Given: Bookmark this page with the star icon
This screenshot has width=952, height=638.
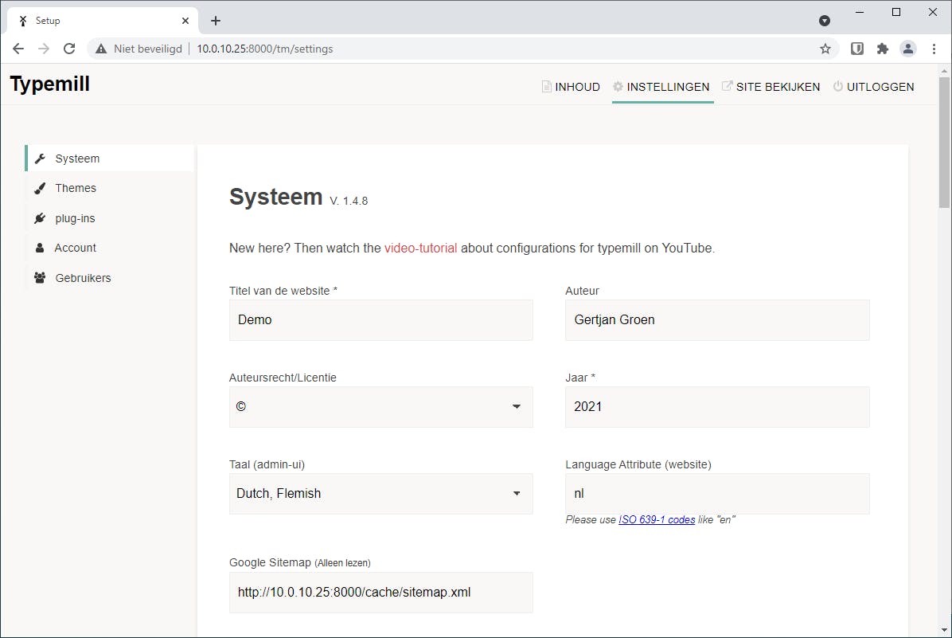Looking at the screenshot, I should coord(825,49).
